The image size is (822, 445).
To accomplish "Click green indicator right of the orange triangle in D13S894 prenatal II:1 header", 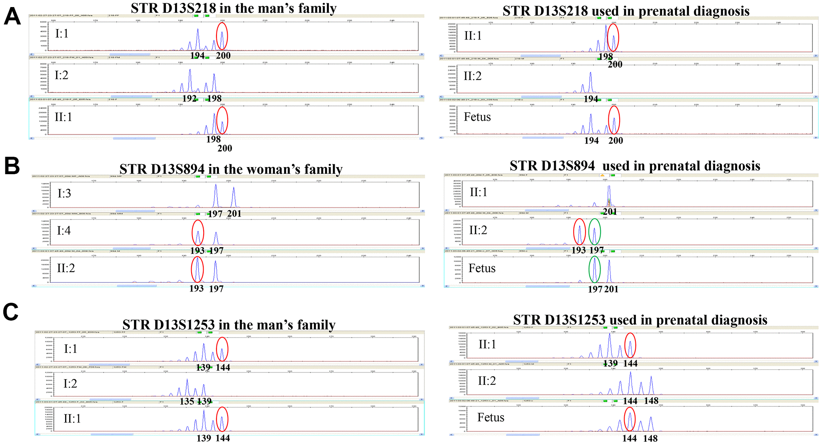I will pos(613,175).
